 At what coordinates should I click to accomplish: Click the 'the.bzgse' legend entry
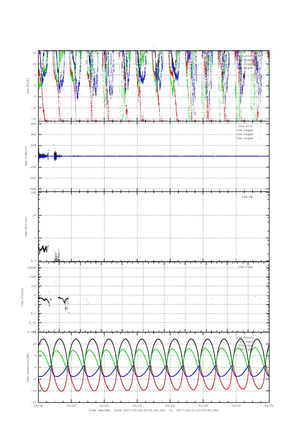pos(245,68)
